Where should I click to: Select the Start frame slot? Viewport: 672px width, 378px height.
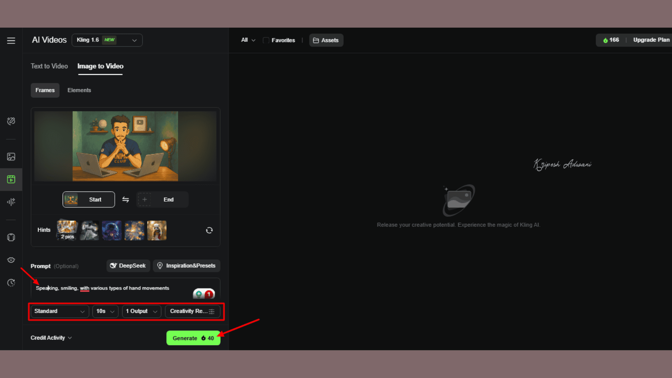coord(89,199)
